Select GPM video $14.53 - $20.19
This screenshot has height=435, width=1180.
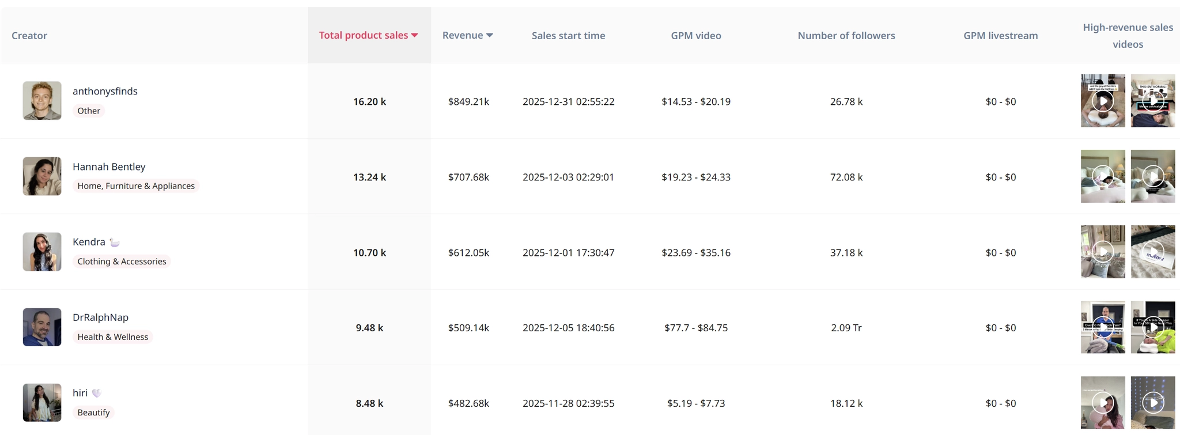click(x=696, y=101)
